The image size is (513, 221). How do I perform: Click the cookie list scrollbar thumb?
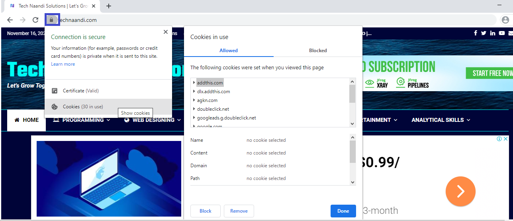[x=352, y=93]
